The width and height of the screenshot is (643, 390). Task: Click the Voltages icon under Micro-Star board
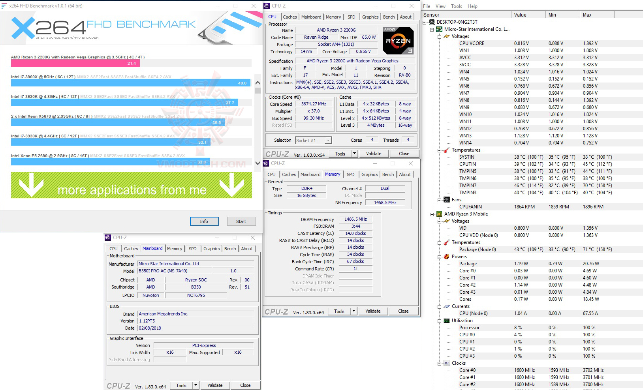pos(447,36)
